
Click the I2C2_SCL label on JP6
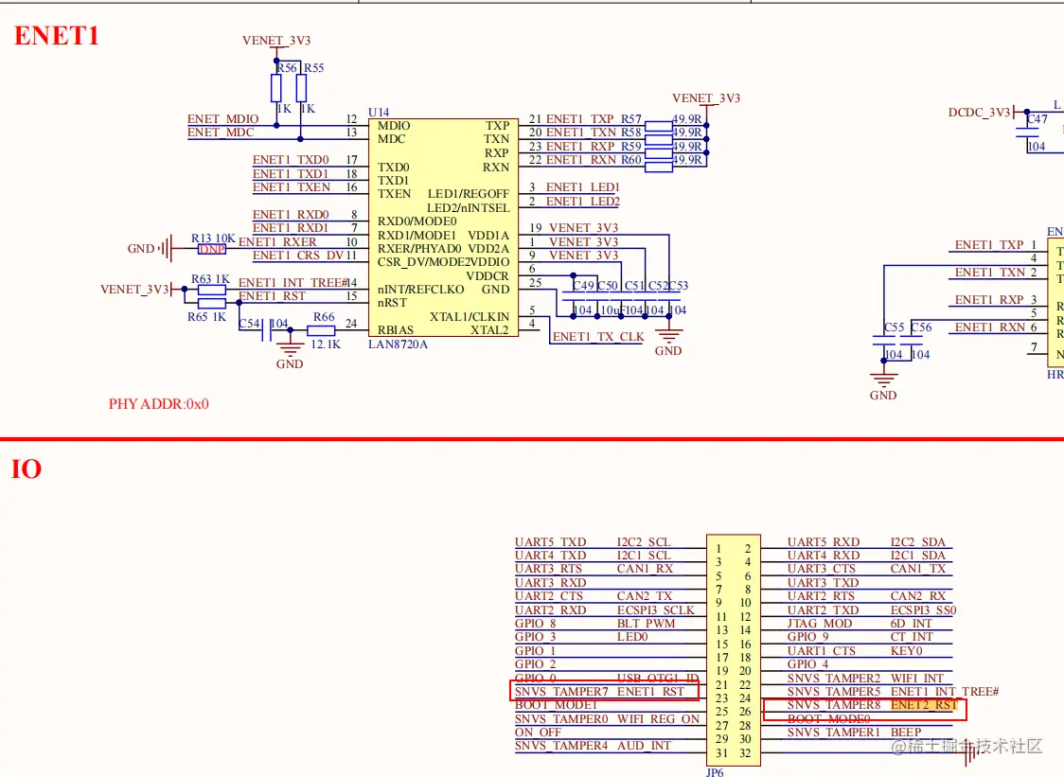[x=644, y=541]
